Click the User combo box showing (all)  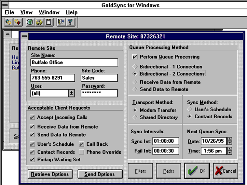tap(53, 93)
